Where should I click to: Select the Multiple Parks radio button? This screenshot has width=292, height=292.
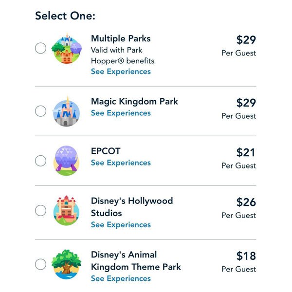click(x=41, y=48)
